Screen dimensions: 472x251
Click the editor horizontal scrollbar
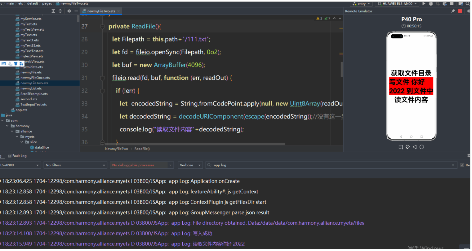pyautogui.click(x=195, y=144)
